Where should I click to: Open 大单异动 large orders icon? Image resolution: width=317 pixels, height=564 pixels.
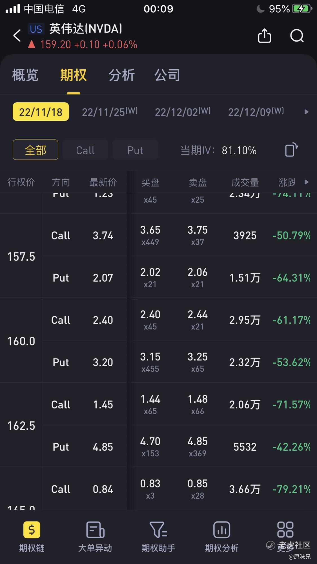(x=95, y=530)
